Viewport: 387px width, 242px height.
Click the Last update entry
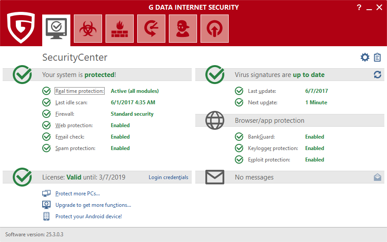[262, 91]
